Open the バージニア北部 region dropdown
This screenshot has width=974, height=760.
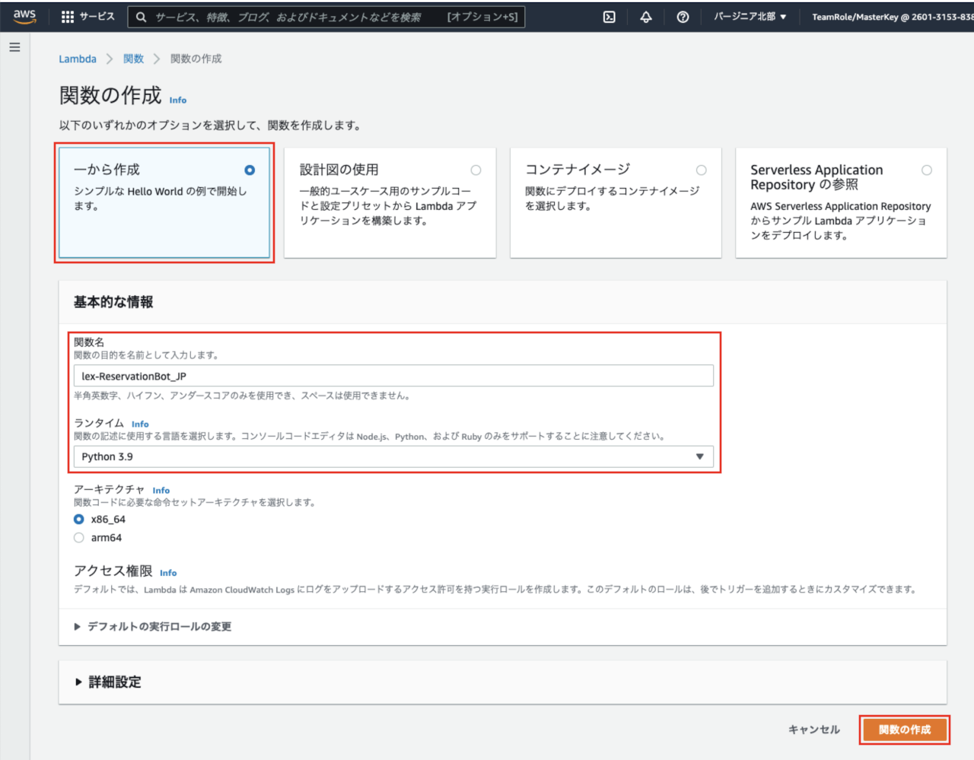[x=750, y=16]
